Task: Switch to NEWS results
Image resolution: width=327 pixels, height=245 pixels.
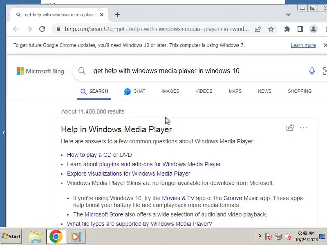Action: pyautogui.click(x=264, y=91)
